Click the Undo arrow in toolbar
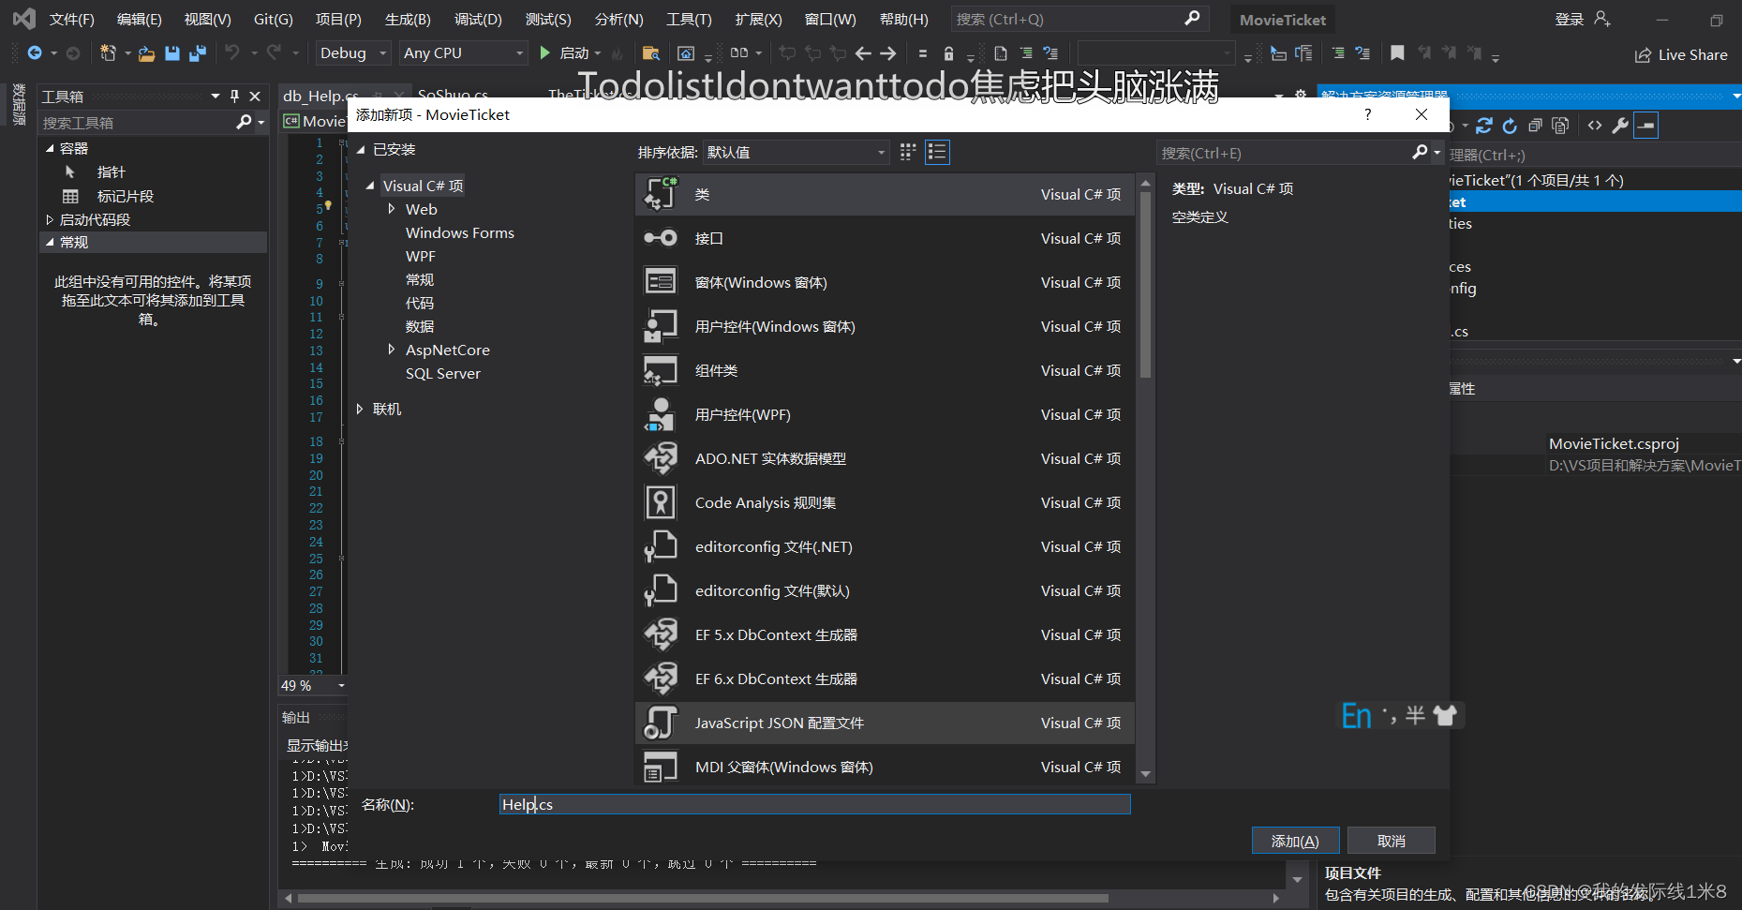This screenshot has width=1742, height=910. click(x=232, y=52)
